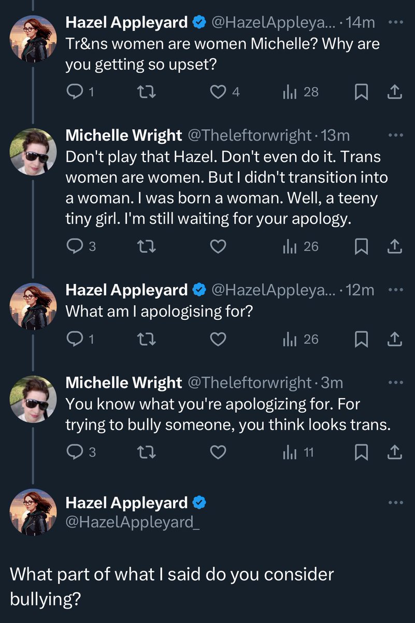415x623 pixels.
Task: Share Hazel's 'What am I apologising for?' tweet
Action: click(x=395, y=340)
